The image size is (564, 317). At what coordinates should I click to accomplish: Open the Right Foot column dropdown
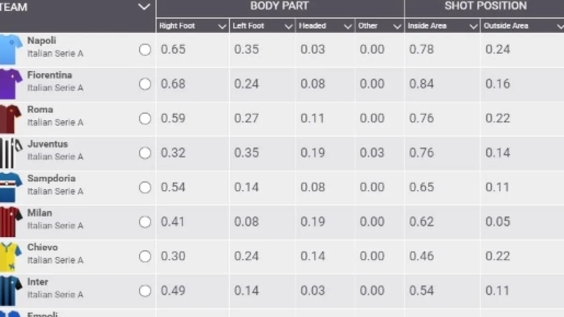coord(222,27)
